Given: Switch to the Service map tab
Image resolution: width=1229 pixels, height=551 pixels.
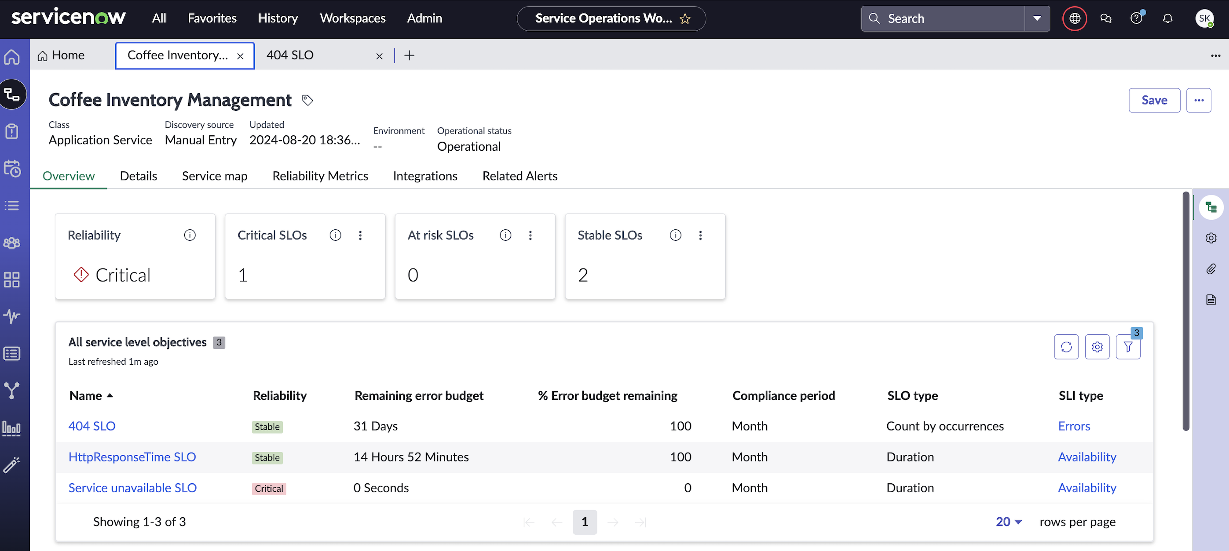Looking at the screenshot, I should pyautogui.click(x=215, y=176).
